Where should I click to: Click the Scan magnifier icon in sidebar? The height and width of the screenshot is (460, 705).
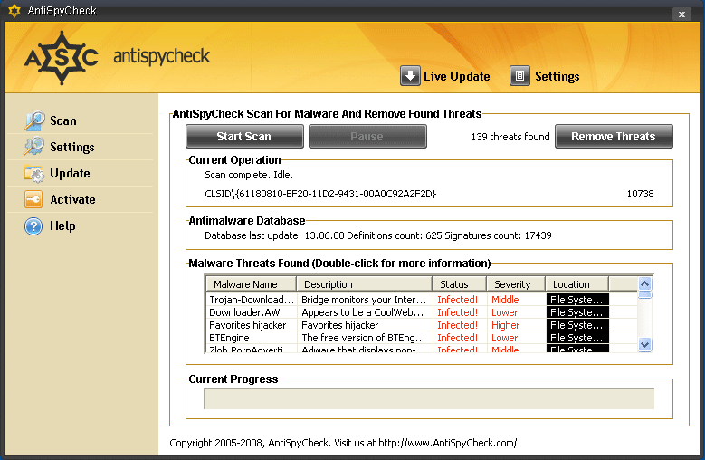pyautogui.click(x=34, y=120)
